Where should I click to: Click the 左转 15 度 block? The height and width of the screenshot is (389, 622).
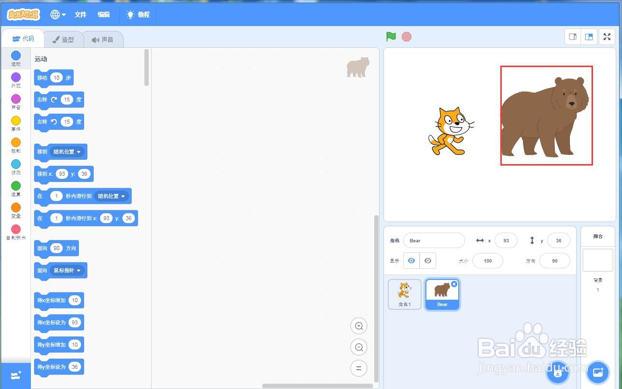[x=59, y=122]
